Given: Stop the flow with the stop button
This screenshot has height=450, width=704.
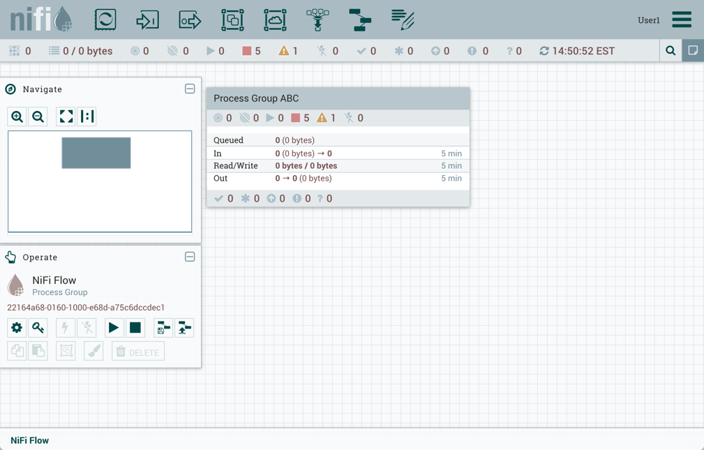Looking at the screenshot, I should [135, 328].
